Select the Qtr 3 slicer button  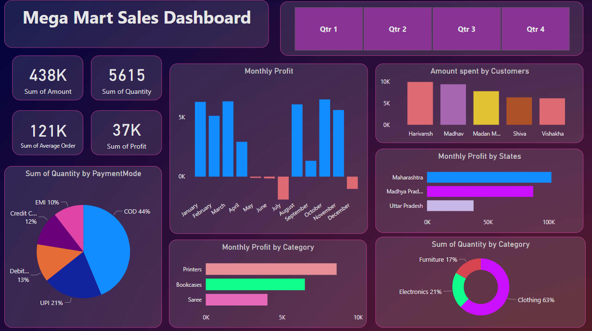(466, 29)
